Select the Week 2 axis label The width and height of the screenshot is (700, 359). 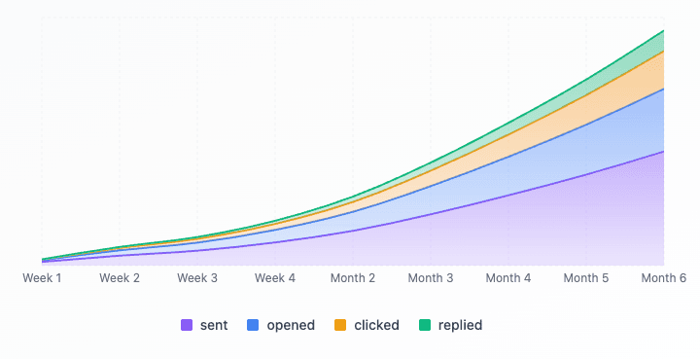click(120, 278)
